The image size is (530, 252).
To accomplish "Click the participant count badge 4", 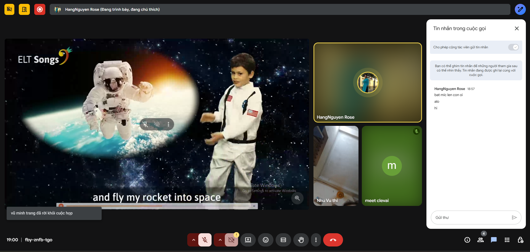I will tap(484, 234).
